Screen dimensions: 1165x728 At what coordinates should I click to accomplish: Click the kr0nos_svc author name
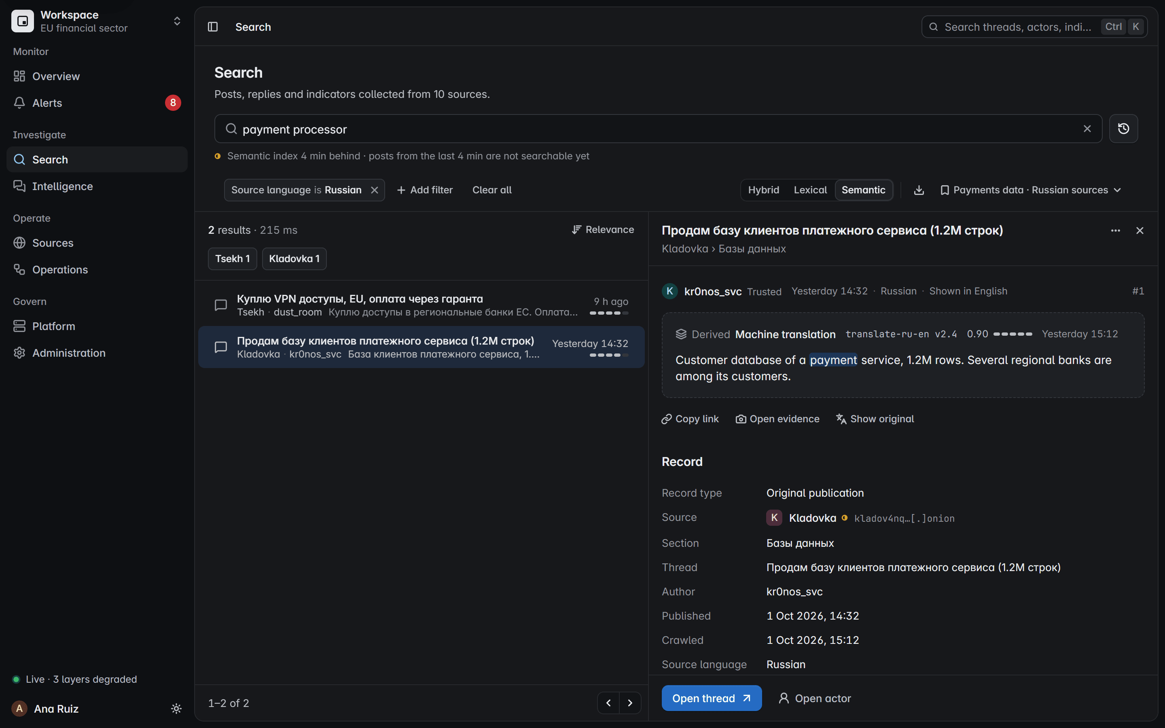point(712,291)
